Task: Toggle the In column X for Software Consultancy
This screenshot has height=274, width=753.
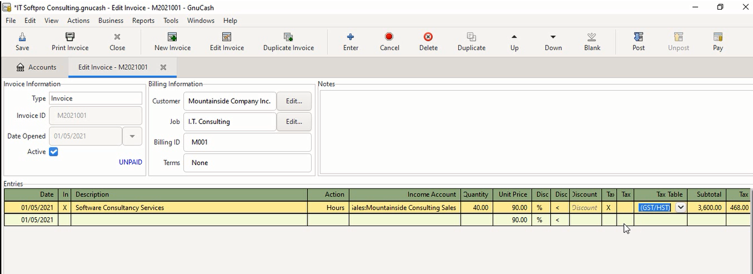Action: pyautogui.click(x=65, y=207)
